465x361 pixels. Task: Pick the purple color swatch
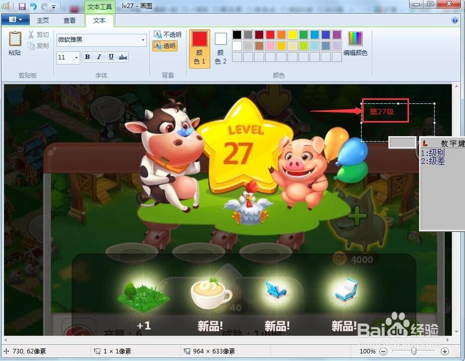pyautogui.click(x=337, y=35)
